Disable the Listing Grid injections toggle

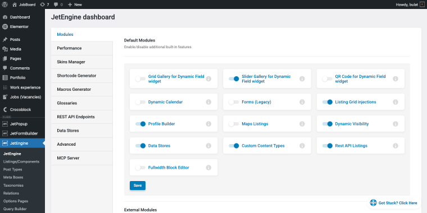(x=328, y=102)
